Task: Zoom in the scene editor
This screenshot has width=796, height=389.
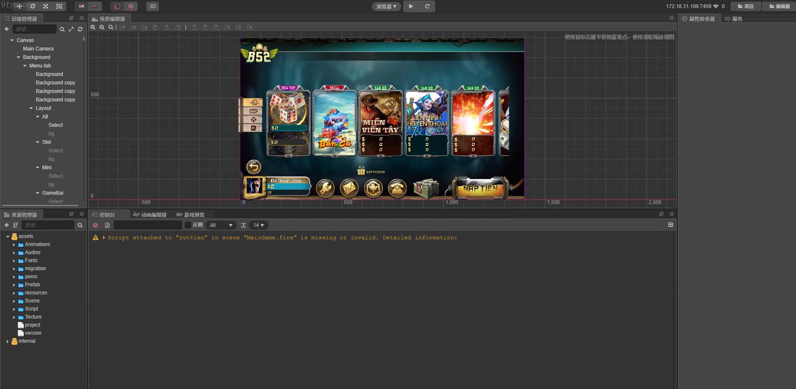Action: coord(93,27)
